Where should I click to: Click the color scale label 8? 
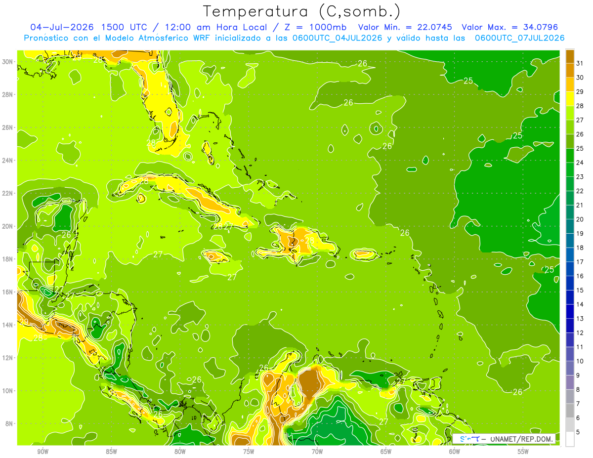(x=578, y=390)
